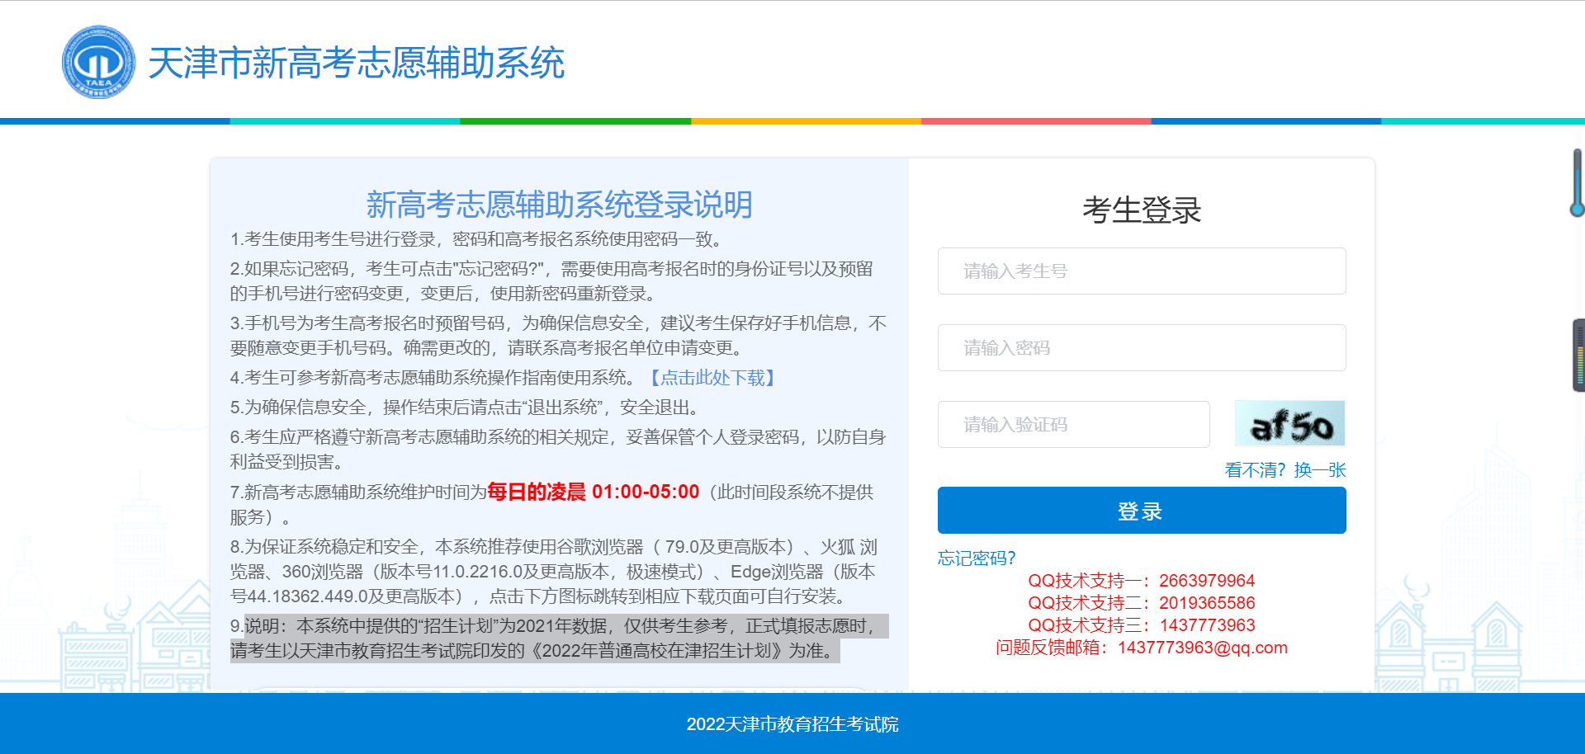Image resolution: width=1585 pixels, height=754 pixels.
Task: Refresh captcha via 看不清？换一张 link
Action: tap(1285, 470)
